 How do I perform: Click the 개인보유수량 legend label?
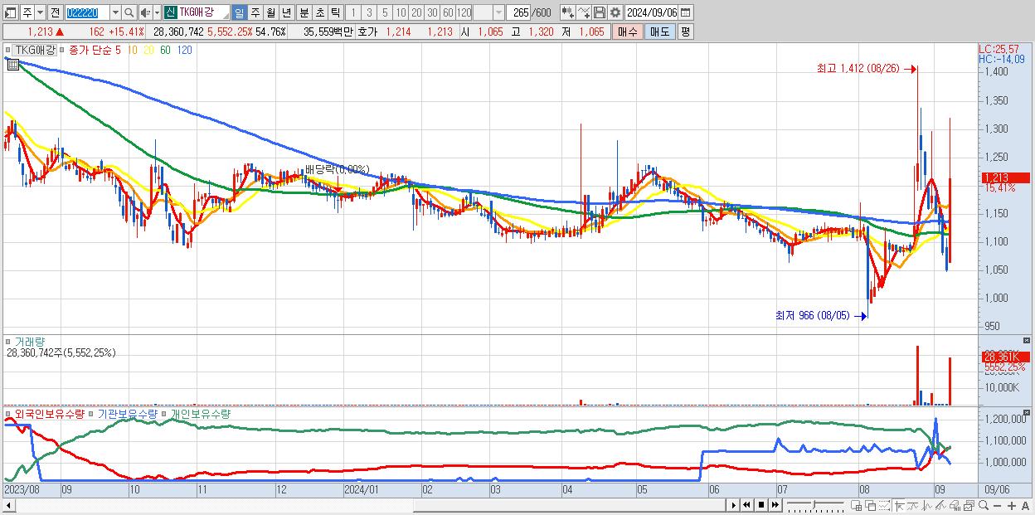201,413
